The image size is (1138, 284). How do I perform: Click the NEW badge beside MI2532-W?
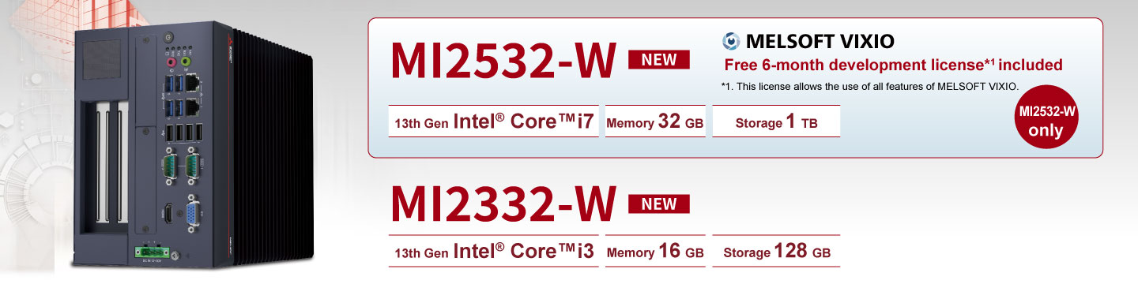coord(659,60)
